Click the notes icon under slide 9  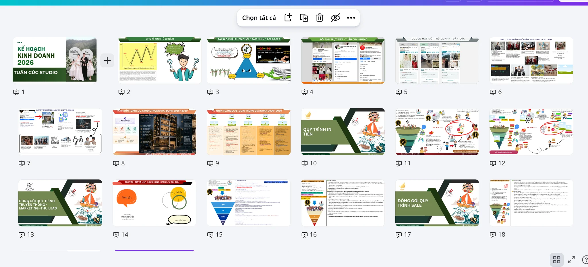pyautogui.click(x=210, y=163)
